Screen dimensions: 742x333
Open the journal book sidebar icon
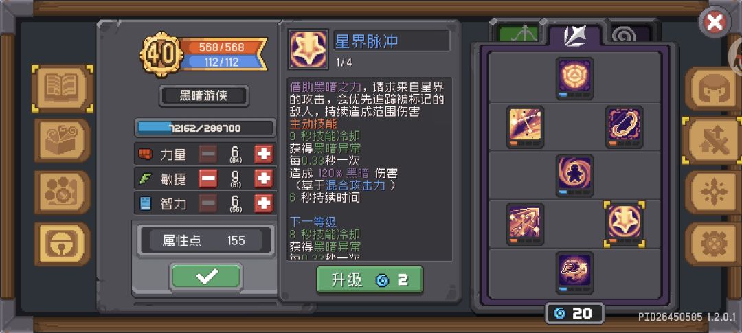pyautogui.click(x=63, y=89)
